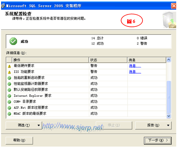Select the IIS 功能要求 row text
This screenshot has width=178, height=148.
24,71
